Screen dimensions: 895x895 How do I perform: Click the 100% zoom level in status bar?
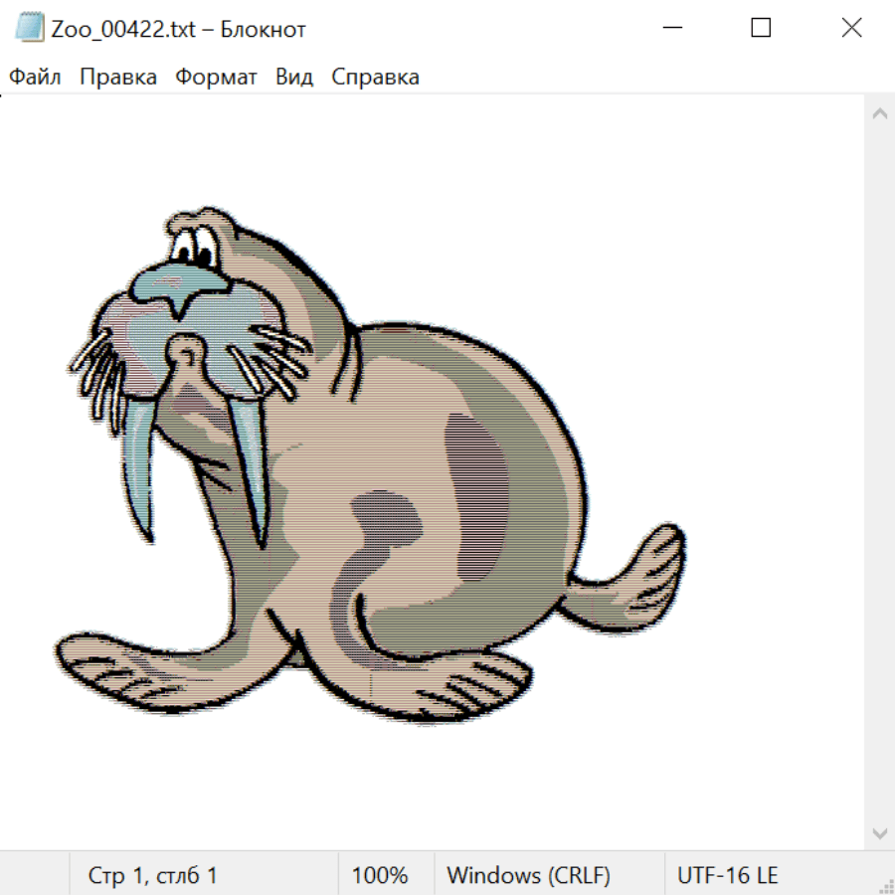380,876
